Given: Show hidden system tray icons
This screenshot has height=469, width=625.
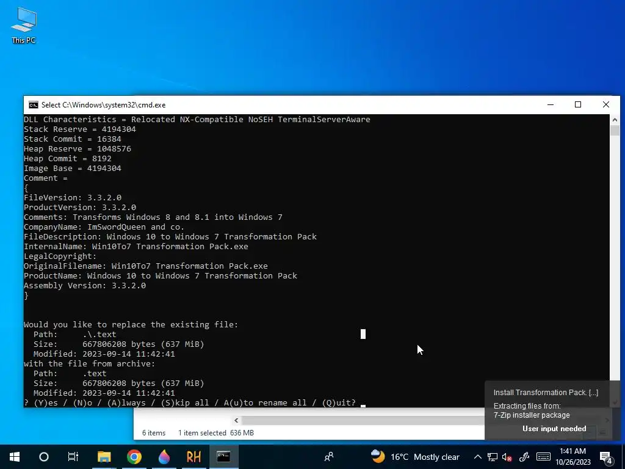Looking at the screenshot, I should coord(477,457).
